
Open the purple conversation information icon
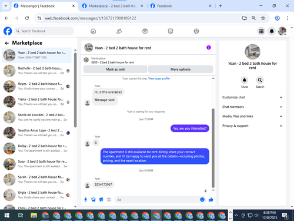209,48
